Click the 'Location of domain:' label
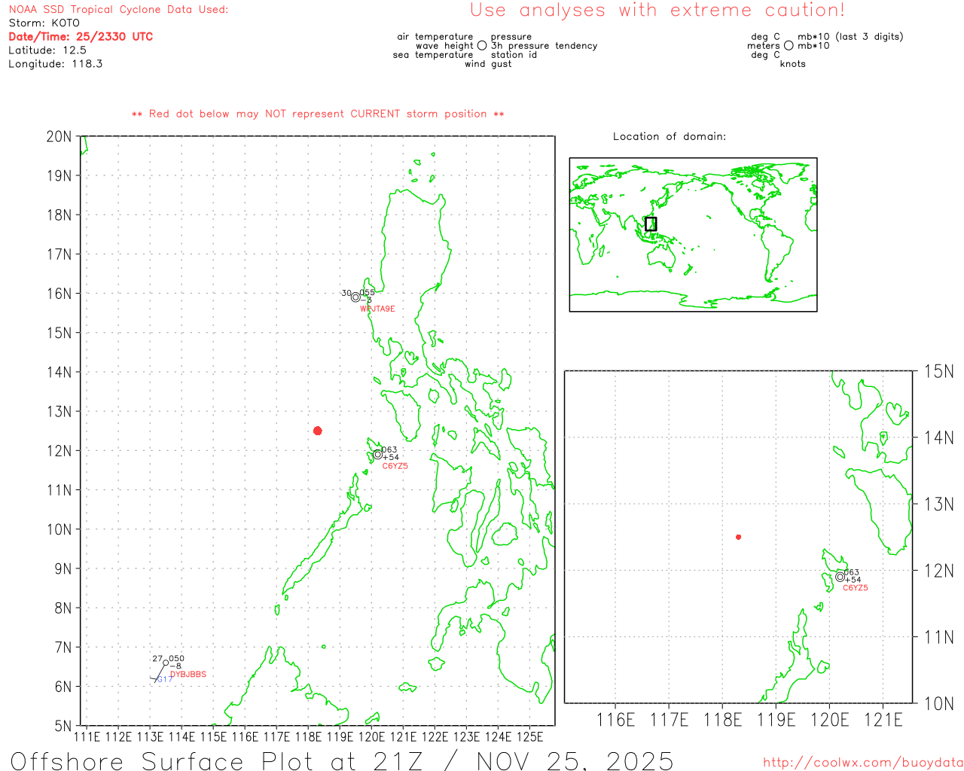This screenshot has width=964, height=771. [670, 137]
